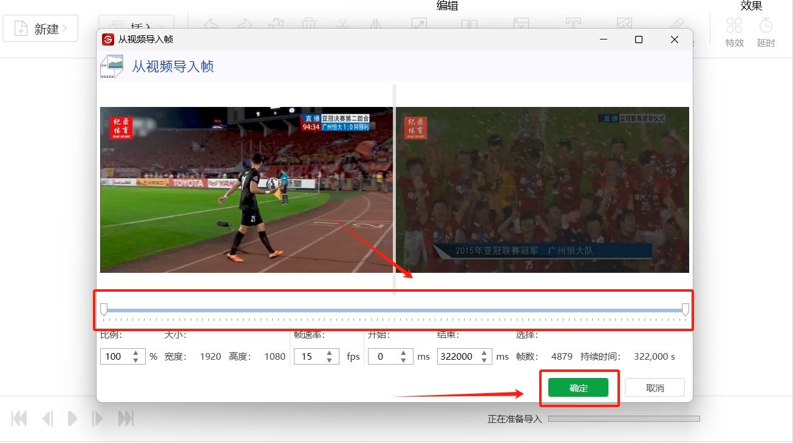Screen dimensions: 793x443
Task: Jump to last frame in main window
Action: click(126, 418)
